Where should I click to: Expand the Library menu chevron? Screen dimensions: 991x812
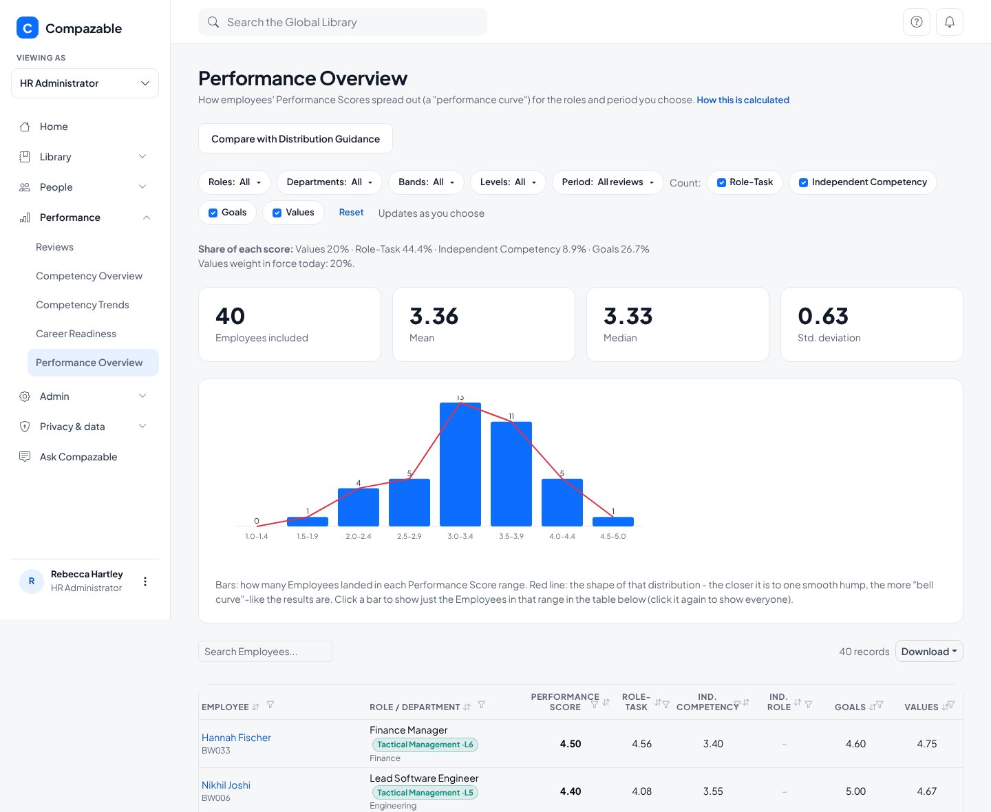click(142, 157)
